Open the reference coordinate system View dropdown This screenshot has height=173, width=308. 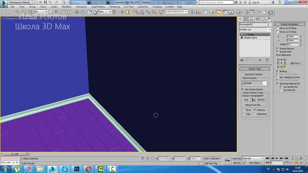tap(105, 12)
